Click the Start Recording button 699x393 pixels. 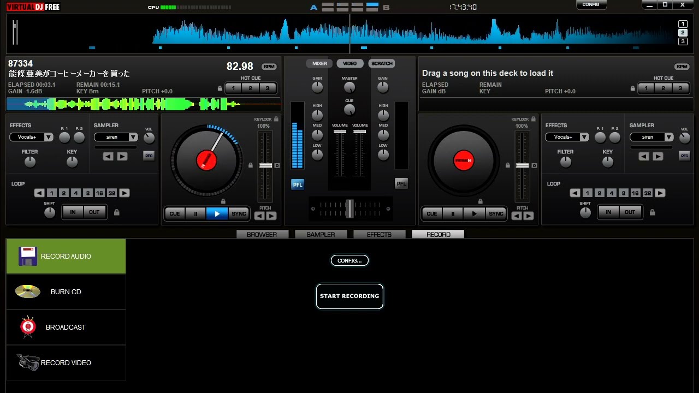click(349, 296)
